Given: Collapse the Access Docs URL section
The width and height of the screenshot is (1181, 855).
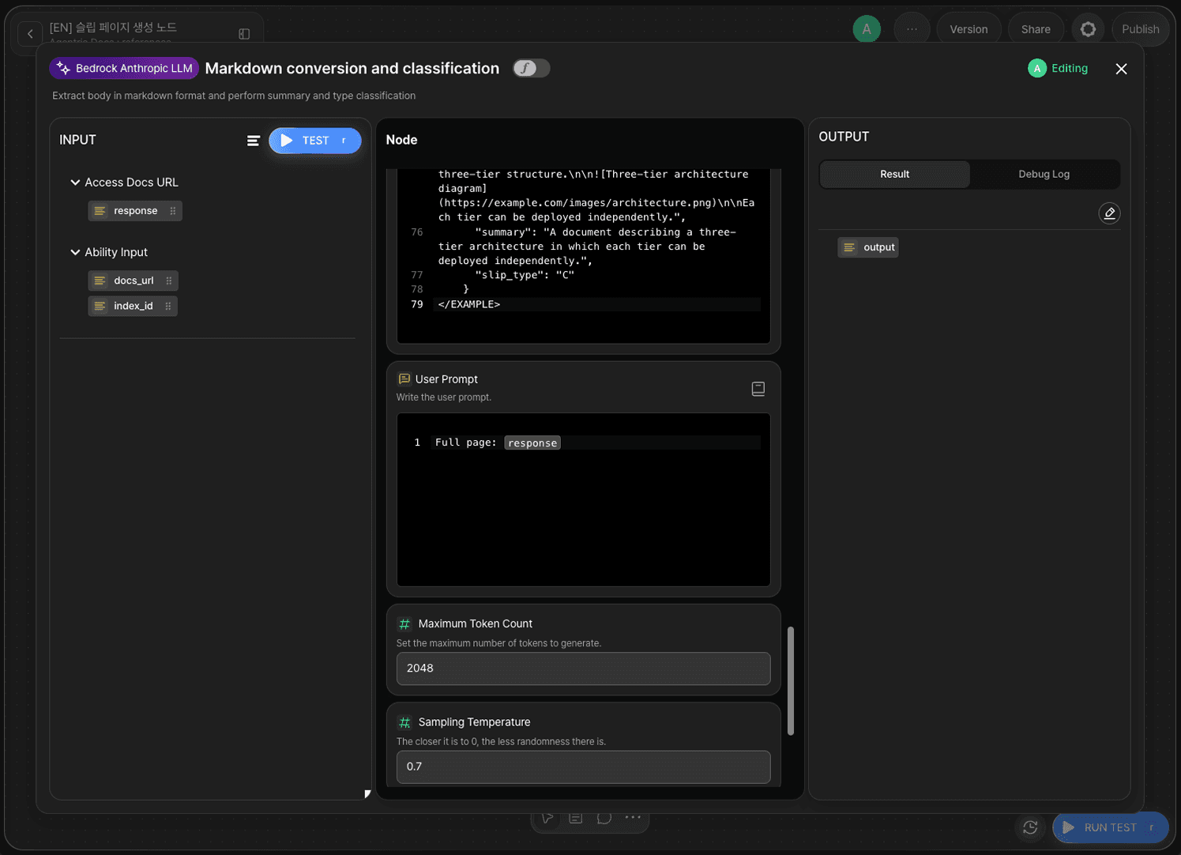Looking at the screenshot, I should point(75,183).
